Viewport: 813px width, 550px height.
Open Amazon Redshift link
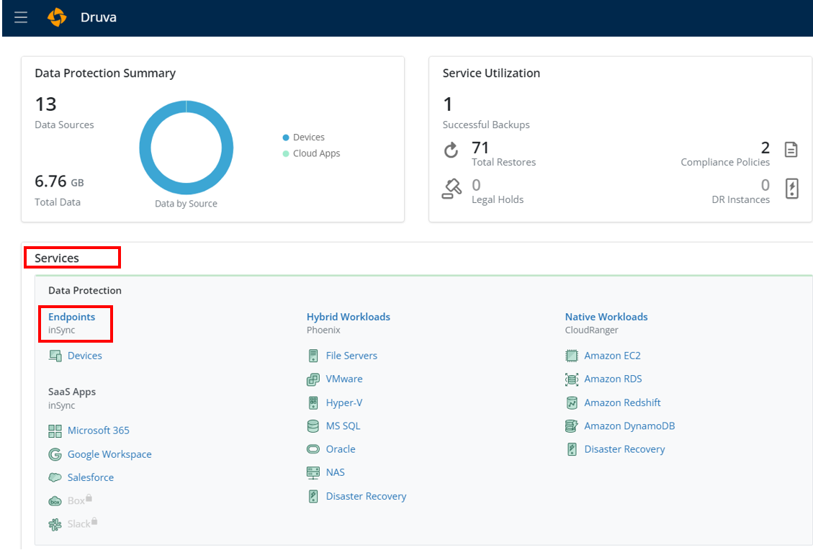point(621,402)
